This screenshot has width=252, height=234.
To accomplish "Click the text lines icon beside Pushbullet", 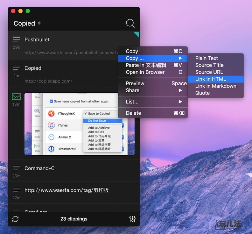I will click(x=16, y=39).
